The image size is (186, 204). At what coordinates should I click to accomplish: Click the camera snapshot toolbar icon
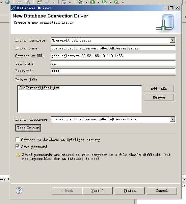[x=64, y=2]
